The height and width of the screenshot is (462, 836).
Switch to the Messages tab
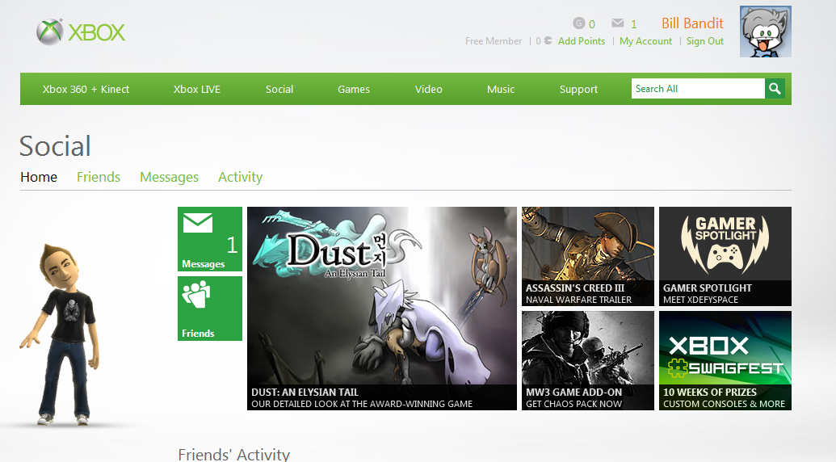tap(169, 177)
